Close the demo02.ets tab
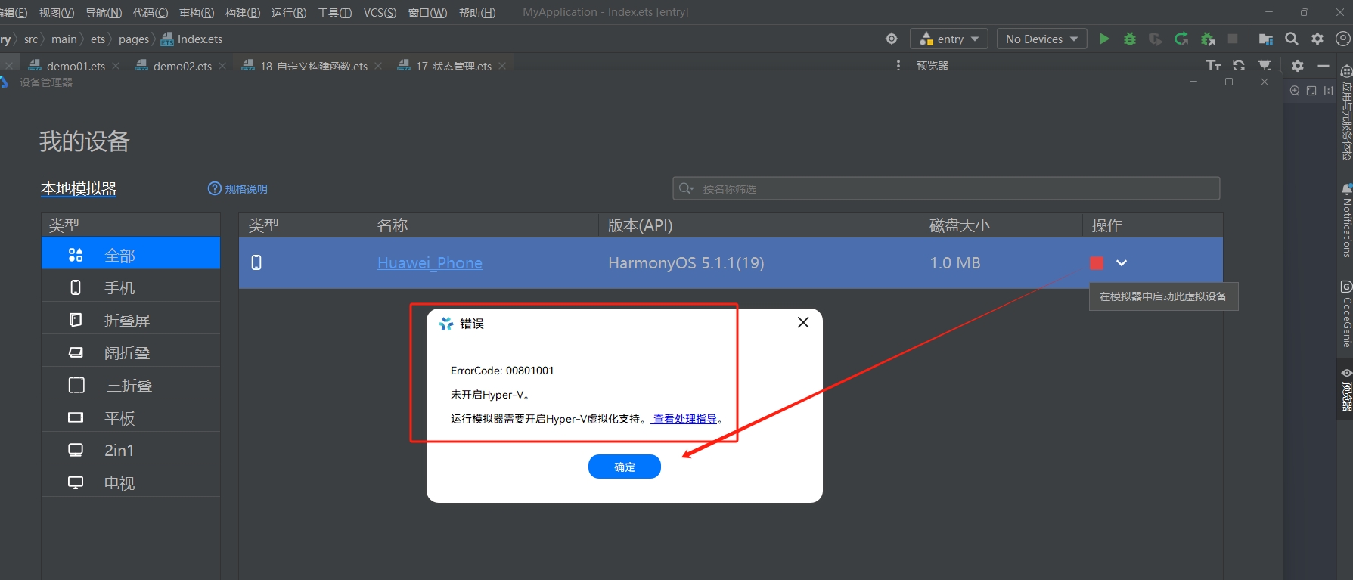 tap(222, 66)
